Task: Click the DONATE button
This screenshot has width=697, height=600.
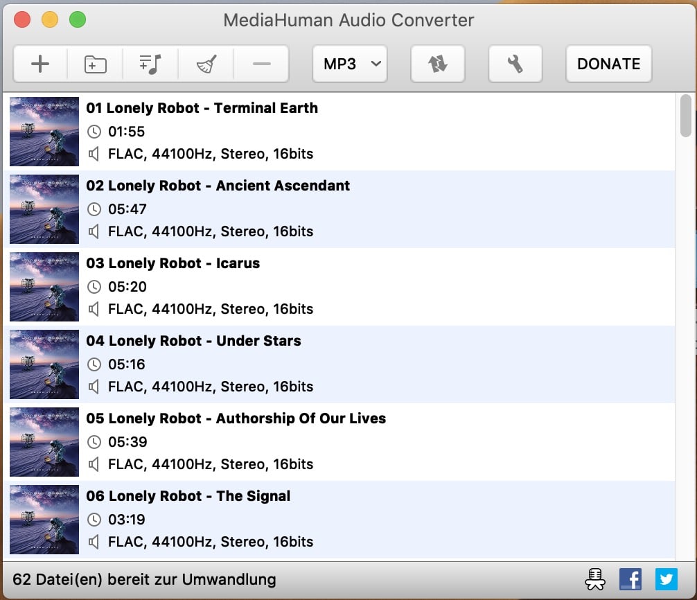Action: click(x=608, y=64)
